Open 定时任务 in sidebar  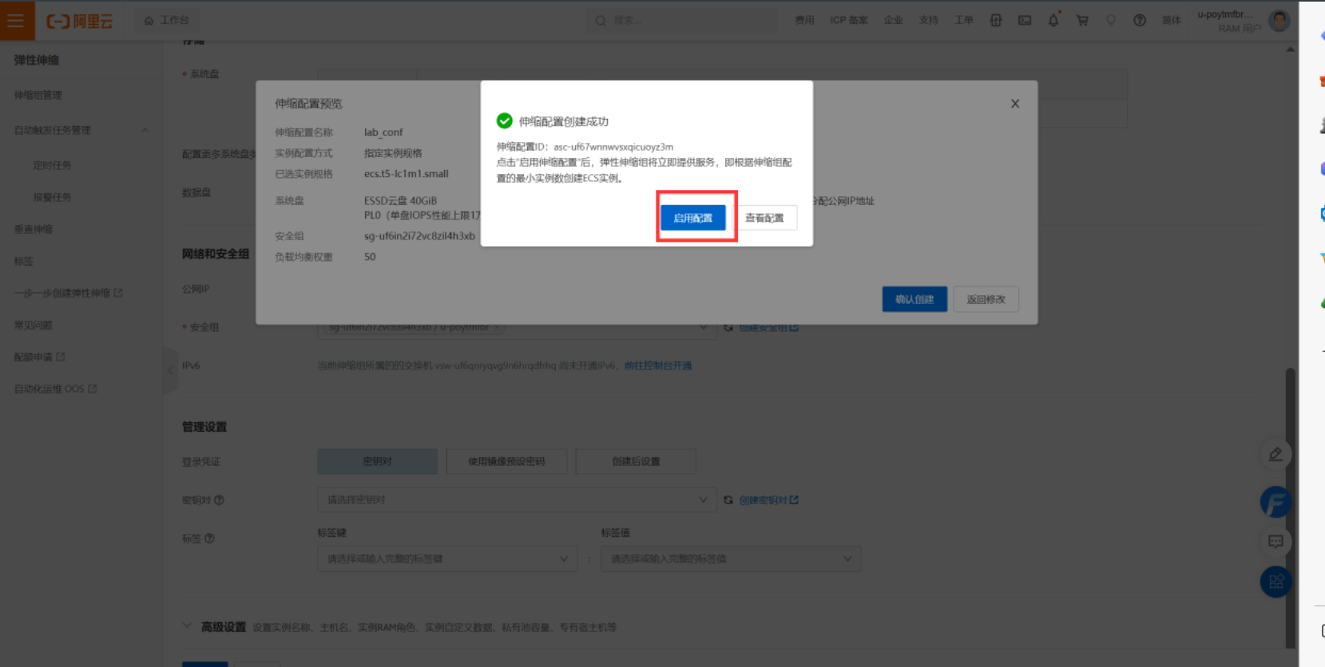(x=52, y=165)
